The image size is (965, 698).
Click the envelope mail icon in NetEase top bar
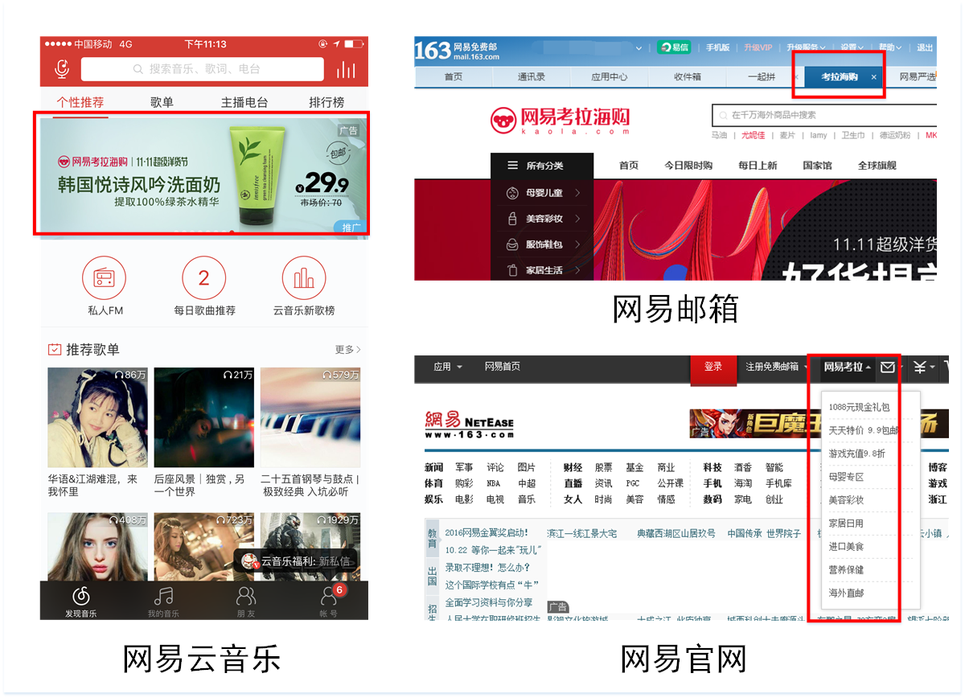(x=888, y=367)
